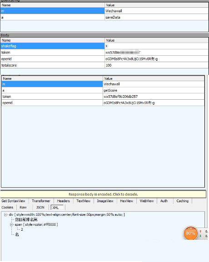Select the shakeflag row in Body

click(104, 46)
